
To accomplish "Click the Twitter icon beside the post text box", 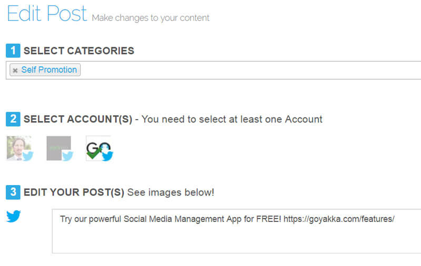I will (14, 216).
